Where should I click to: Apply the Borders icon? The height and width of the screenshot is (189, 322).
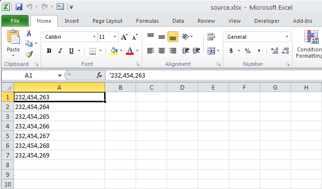point(92,51)
